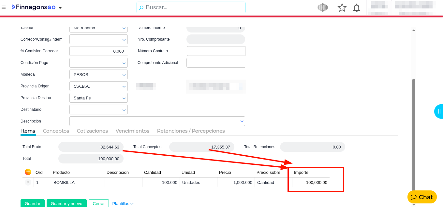
Task: Click the assistant orb icon in header
Action: (322, 7)
